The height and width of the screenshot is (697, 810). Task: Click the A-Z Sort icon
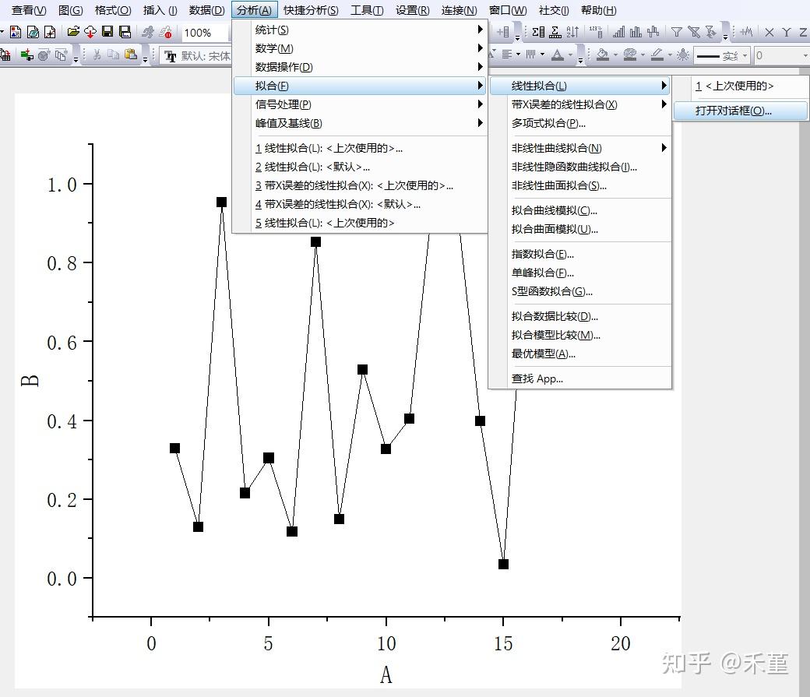(x=572, y=32)
